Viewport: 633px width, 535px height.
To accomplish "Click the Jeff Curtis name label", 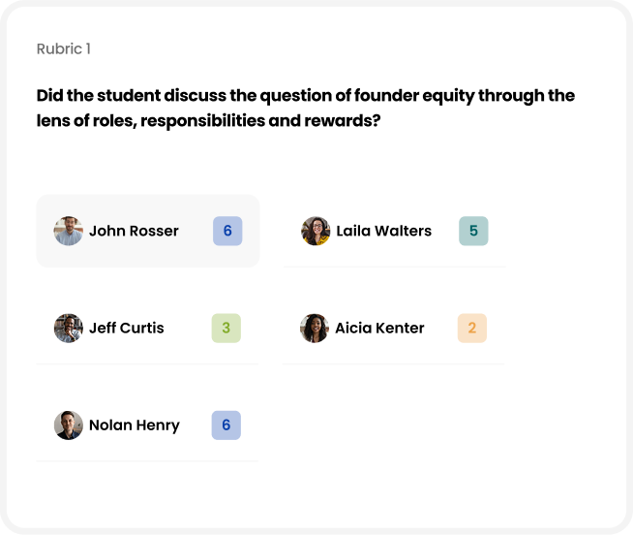I will coord(127,328).
